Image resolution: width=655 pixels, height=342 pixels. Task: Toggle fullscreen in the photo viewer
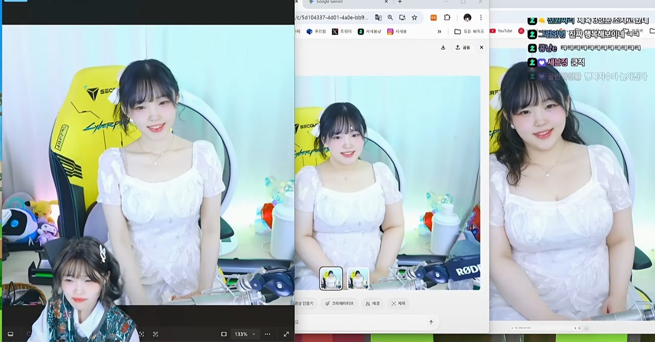coord(286,334)
